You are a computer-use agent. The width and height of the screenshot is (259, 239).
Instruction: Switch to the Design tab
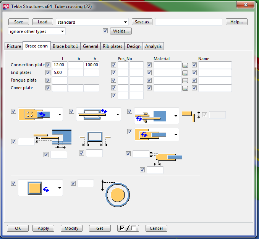coord(134,46)
